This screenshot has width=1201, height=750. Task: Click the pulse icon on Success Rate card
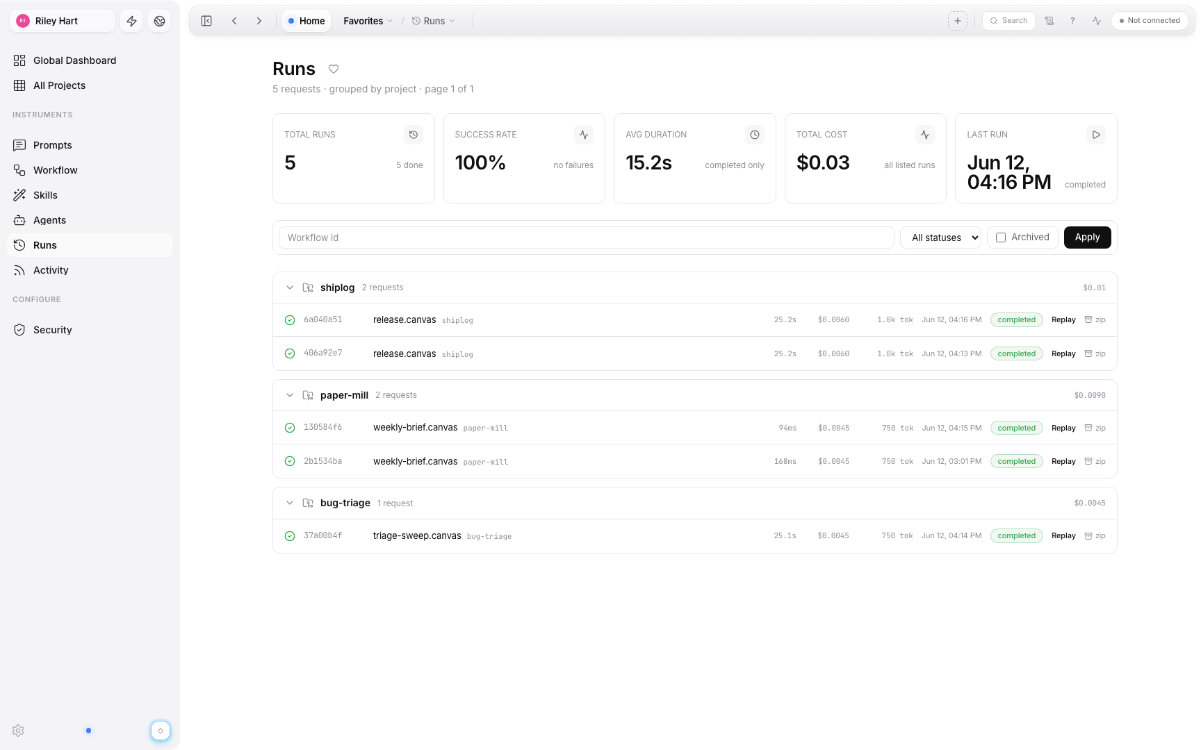(584, 135)
